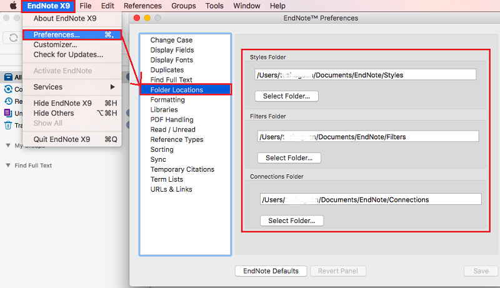Screen dimensions: 500x288
Task: Click the Save button
Action: pos(481,271)
